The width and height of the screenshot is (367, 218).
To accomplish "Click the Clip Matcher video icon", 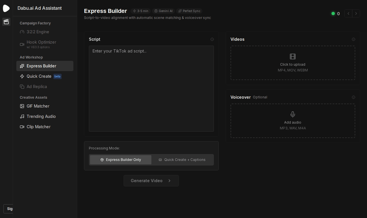I will tap(22, 127).
